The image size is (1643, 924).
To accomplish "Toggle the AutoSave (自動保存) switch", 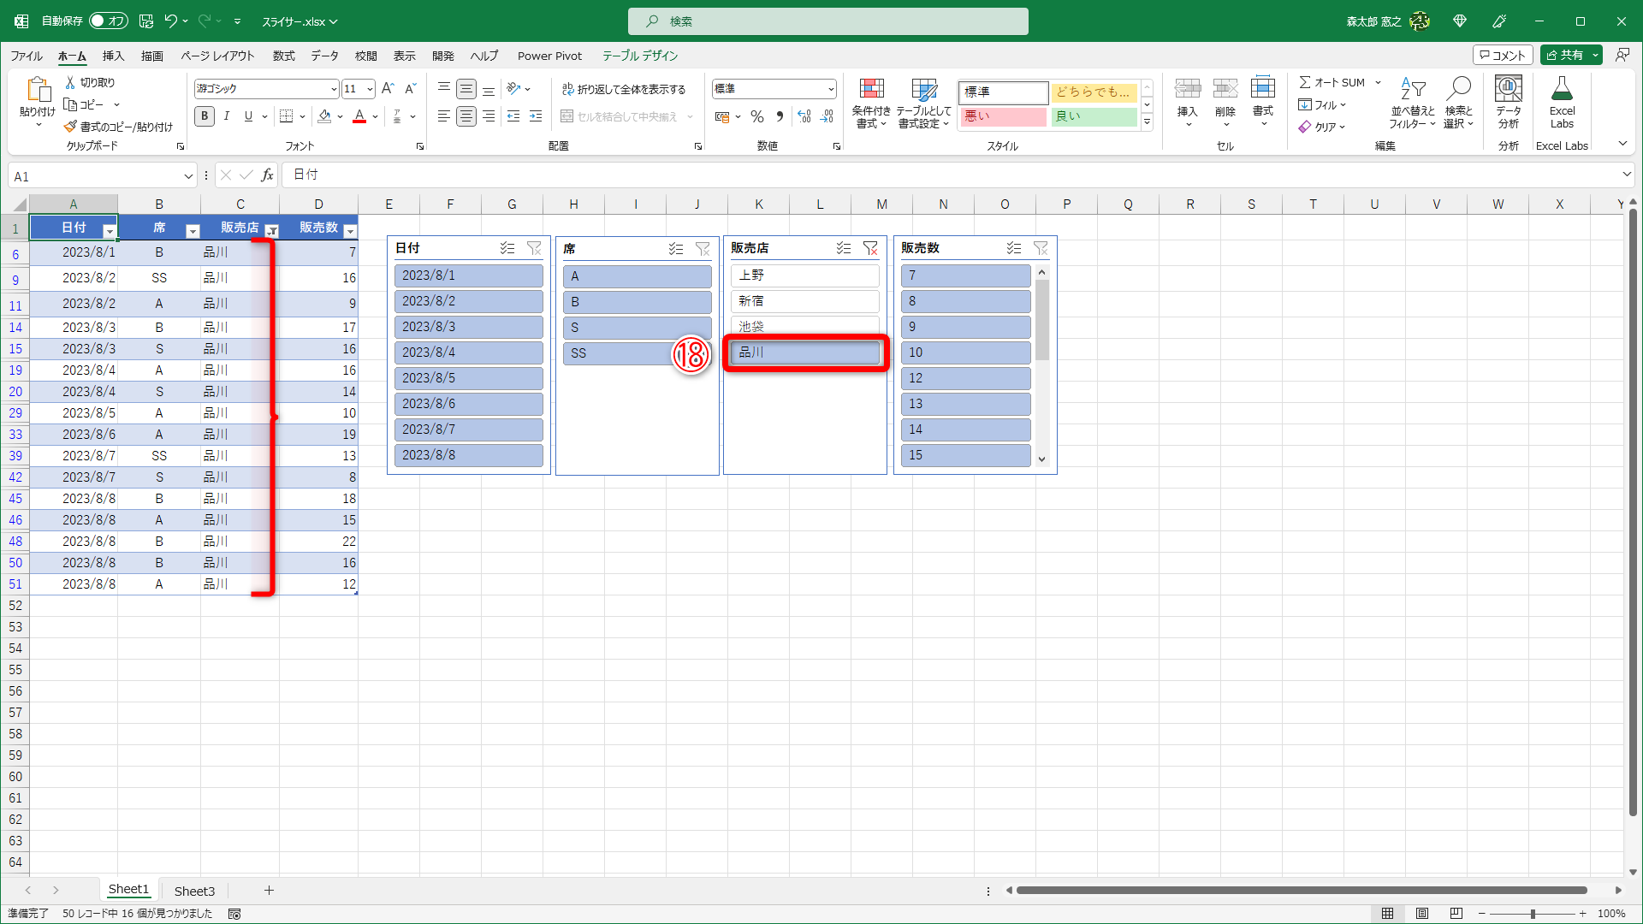I will [108, 21].
